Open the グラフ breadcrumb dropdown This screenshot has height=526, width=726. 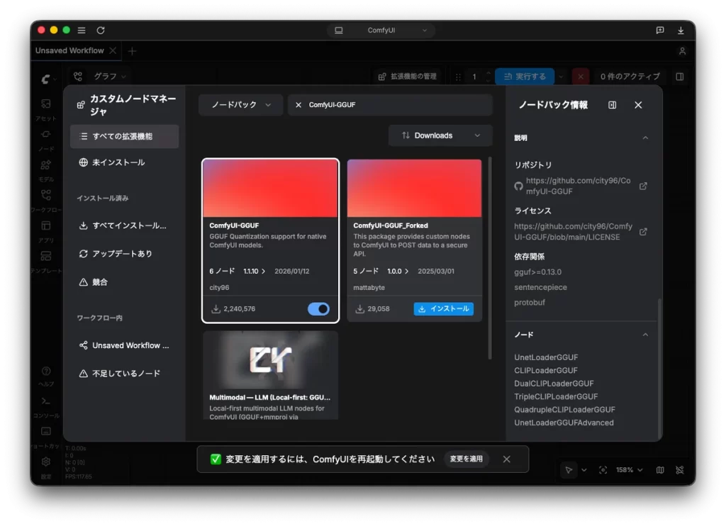[110, 77]
